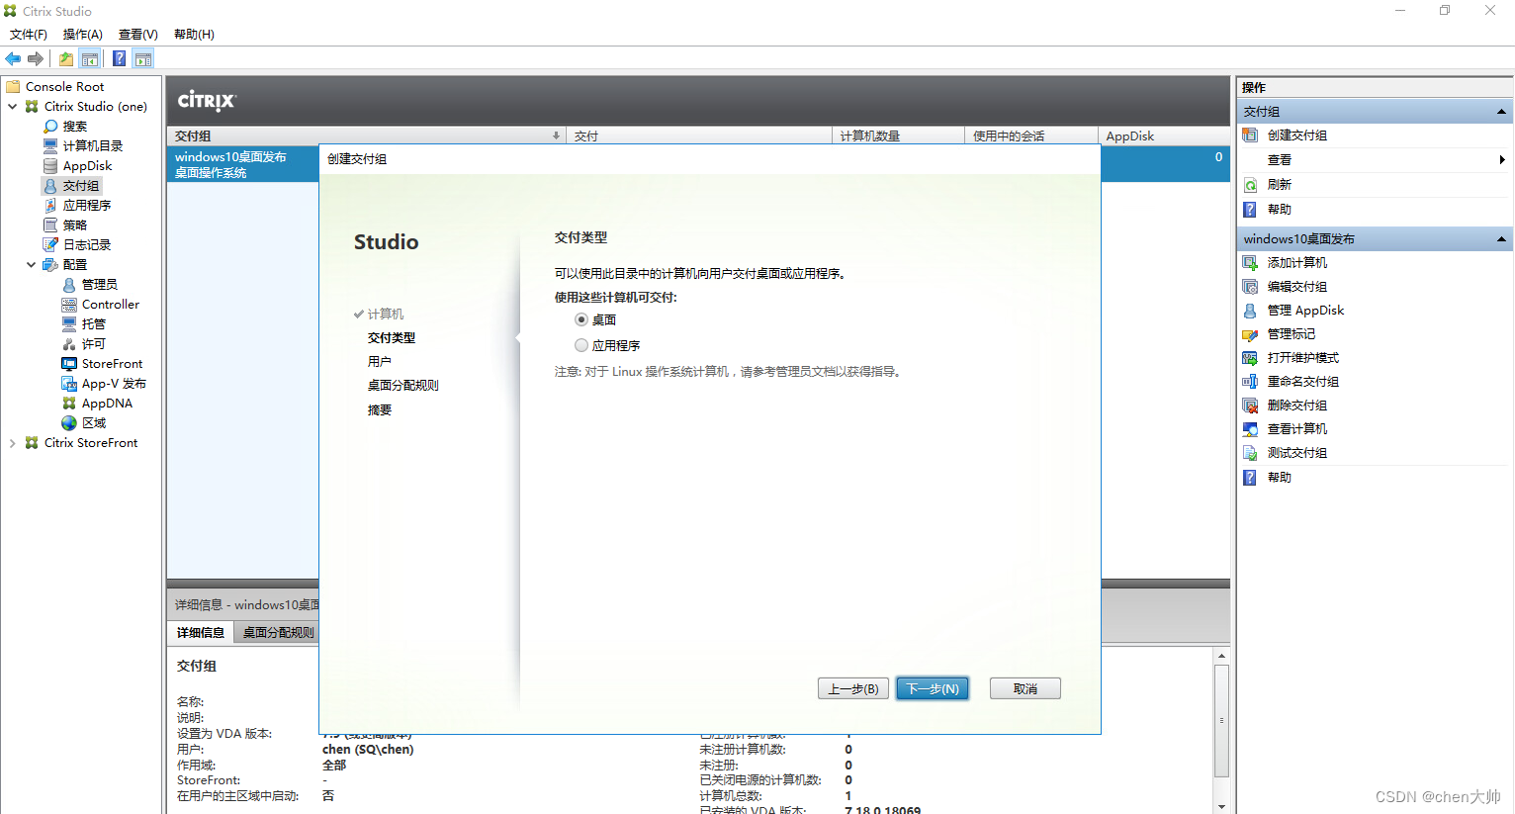The width and height of the screenshot is (1515, 814).
Task: Select the 桌面 radio option
Action: (581, 319)
